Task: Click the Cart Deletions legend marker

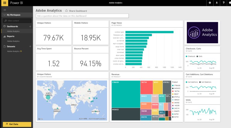Action: [200, 82]
